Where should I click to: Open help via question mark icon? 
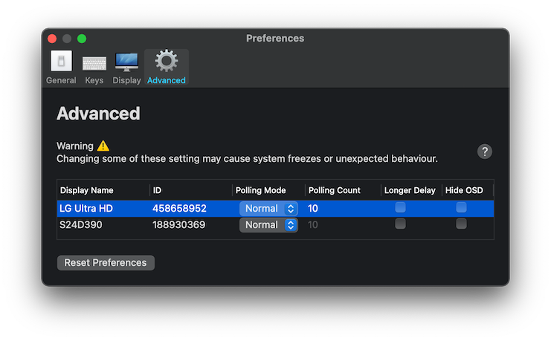pos(485,152)
